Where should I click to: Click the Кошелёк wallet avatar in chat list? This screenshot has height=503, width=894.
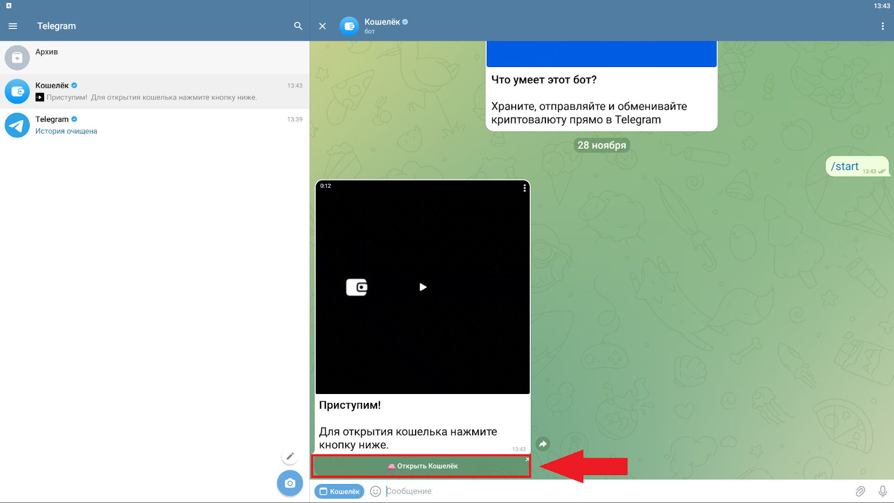click(17, 91)
